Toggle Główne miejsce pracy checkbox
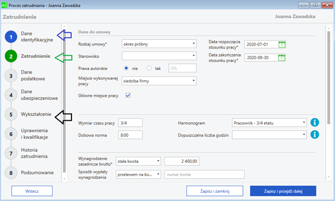335x201 pixels. pyautogui.click(x=128, y=95)
